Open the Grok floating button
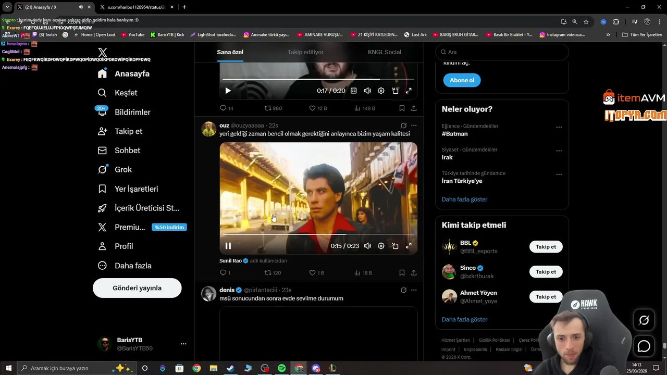Image resolution: width=667 pixels, height=375 pixels. coord(644,320)
